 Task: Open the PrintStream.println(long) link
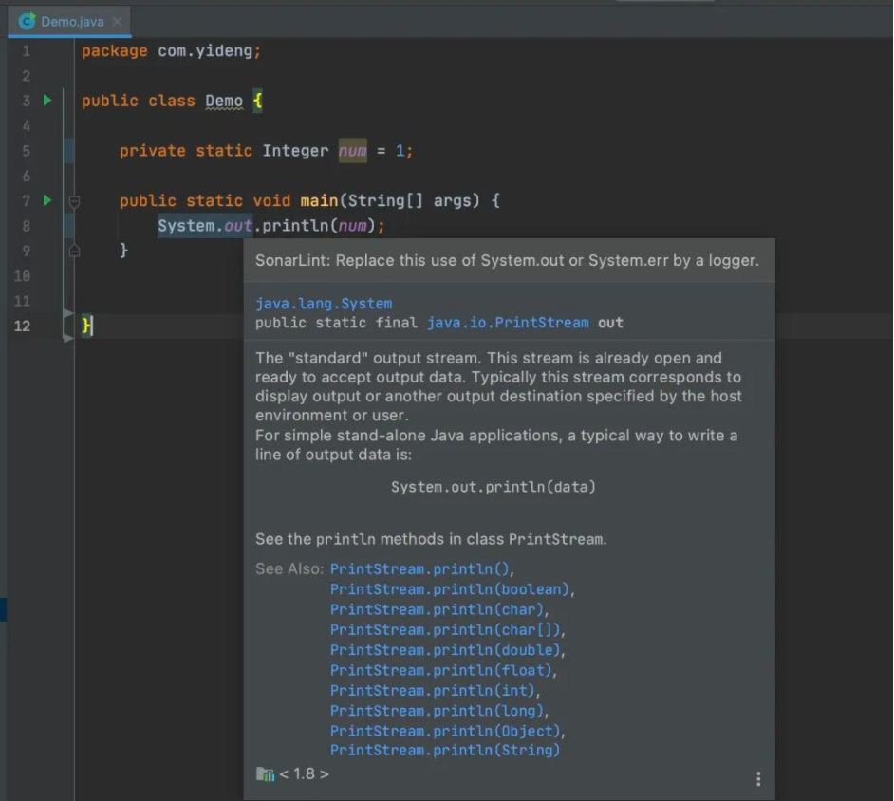[438, 711]
